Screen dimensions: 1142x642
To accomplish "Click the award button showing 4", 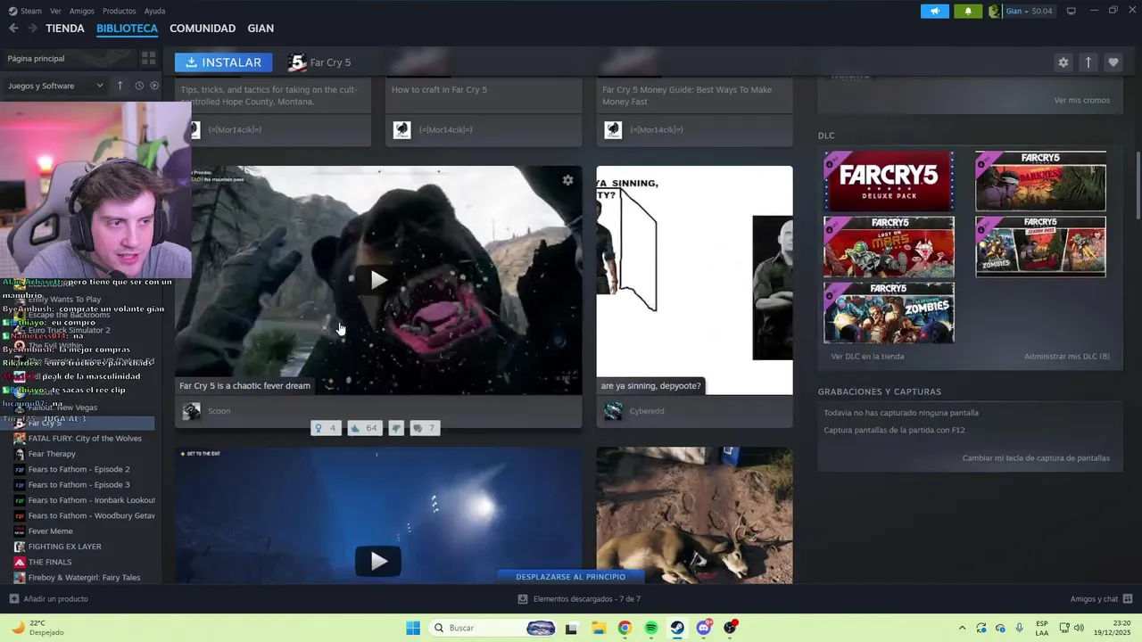I will click(x=326, y=428).
